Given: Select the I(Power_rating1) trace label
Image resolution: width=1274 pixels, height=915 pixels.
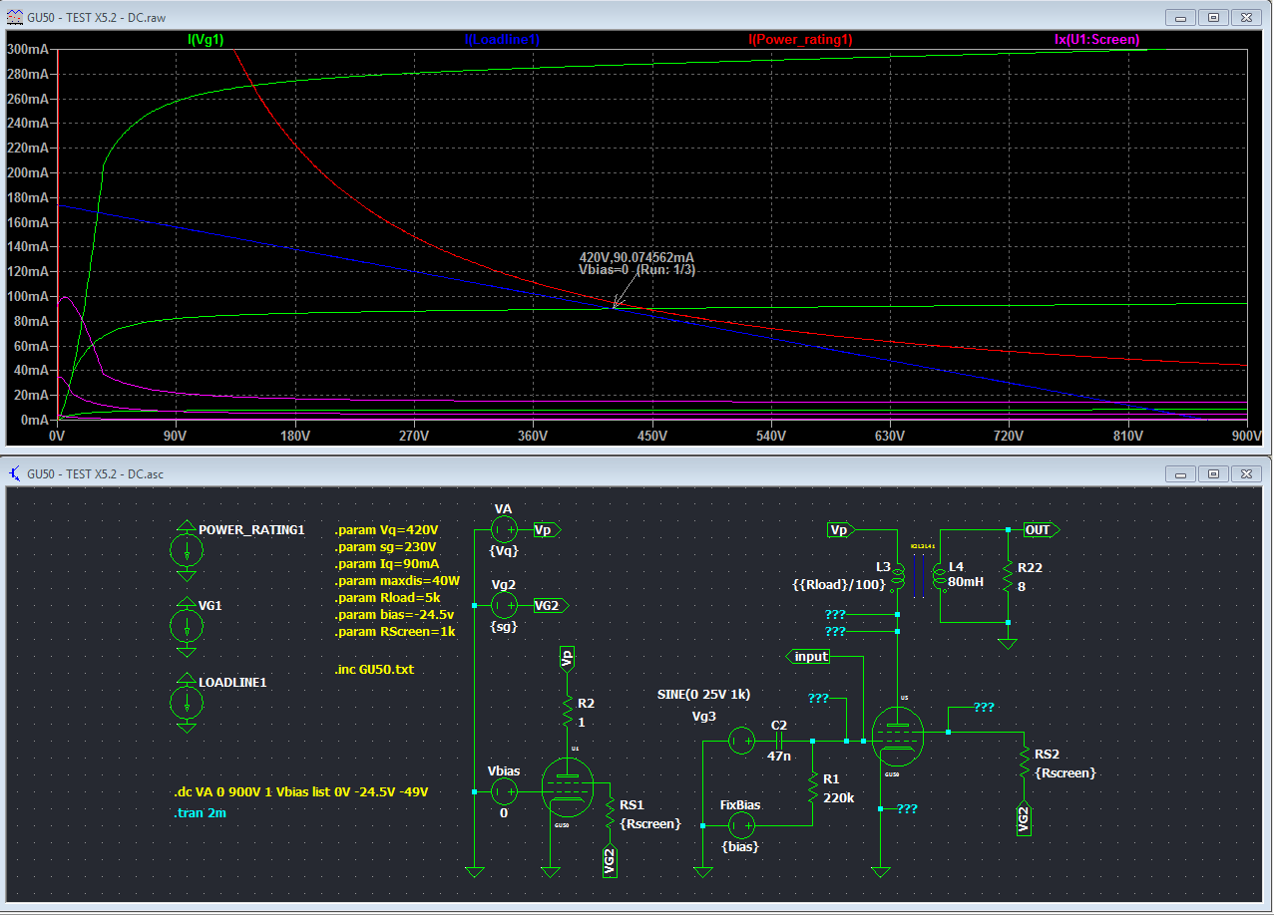Looking at the screenshot, I should coord(800,40).
